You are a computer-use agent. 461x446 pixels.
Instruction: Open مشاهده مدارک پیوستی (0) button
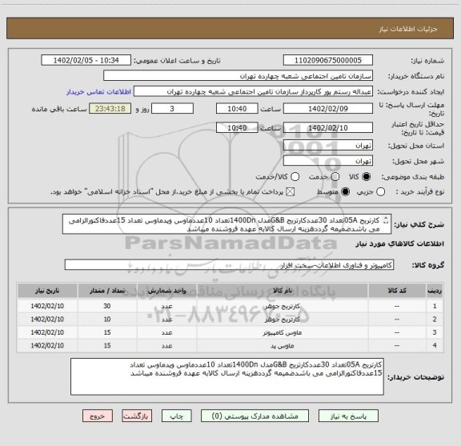point(255,416)
